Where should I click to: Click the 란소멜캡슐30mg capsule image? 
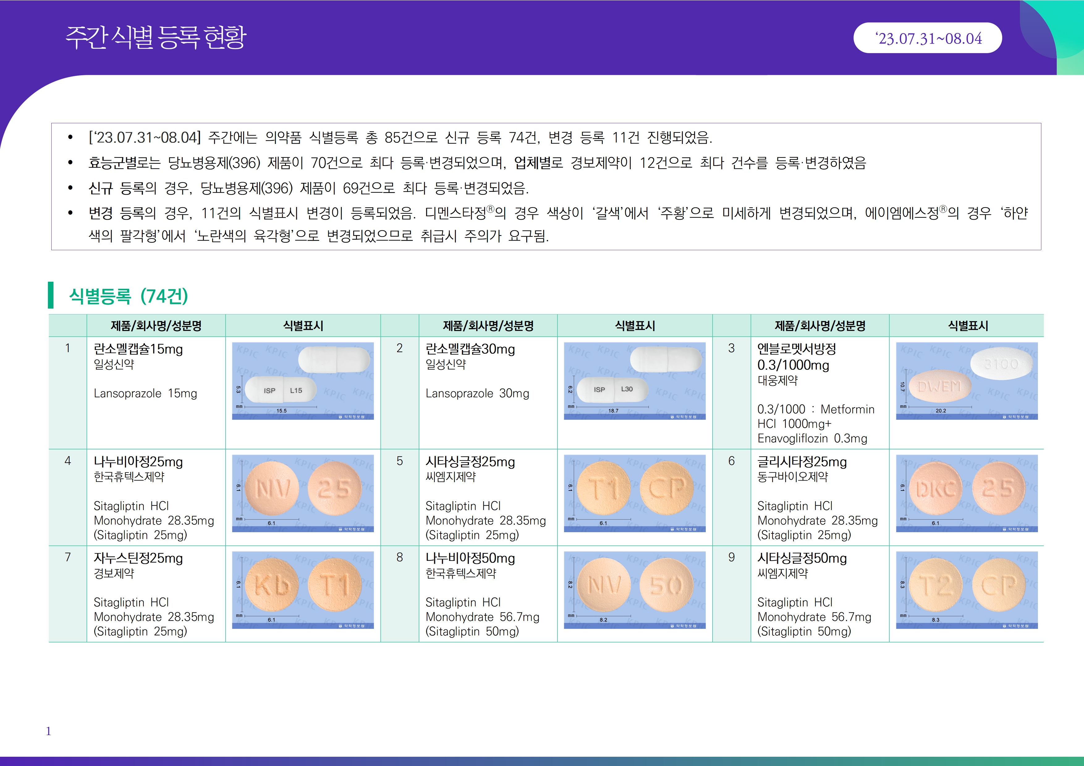click(x=634, y=381)
